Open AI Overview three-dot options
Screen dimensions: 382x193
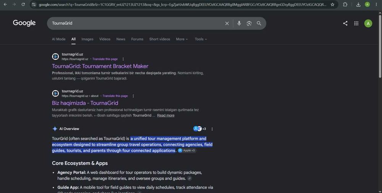(x=212, y=129)
